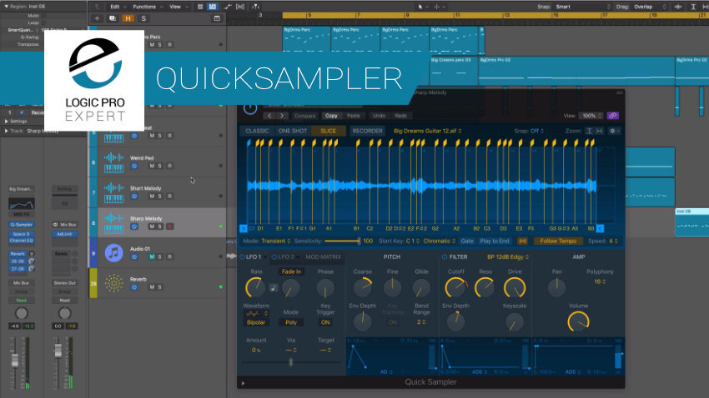Click the LFO Rate knob
709x398 pixels.
coord(255,288)
